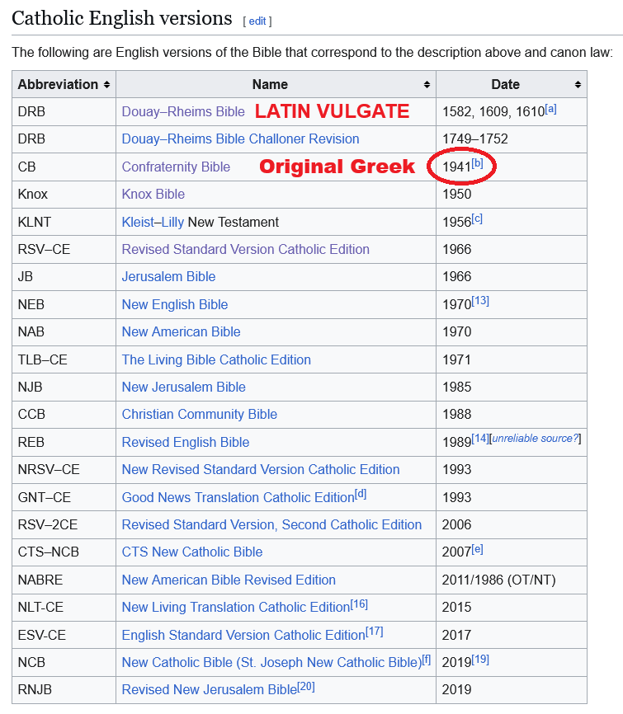Open the Confraternity Bible link
This screenshot has width=623, height=714.
176,167
